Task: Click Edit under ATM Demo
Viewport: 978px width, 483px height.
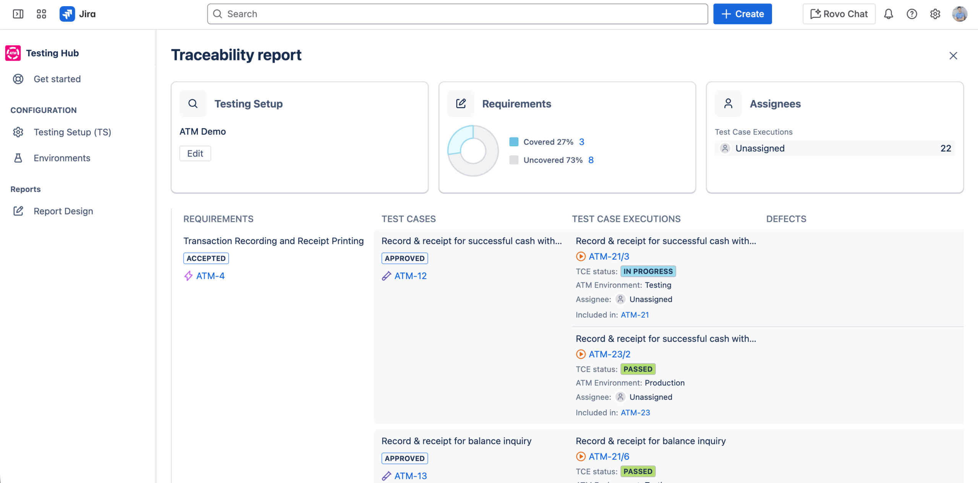Action: (x=195, y=153)
